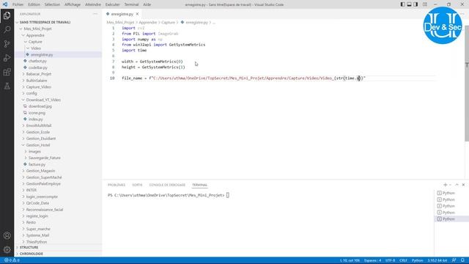
Task: Open the Atteindre menu
Action: [x=93, y=4]
